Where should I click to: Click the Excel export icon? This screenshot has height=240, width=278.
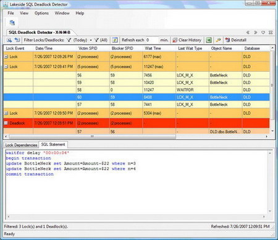point(209,40)
